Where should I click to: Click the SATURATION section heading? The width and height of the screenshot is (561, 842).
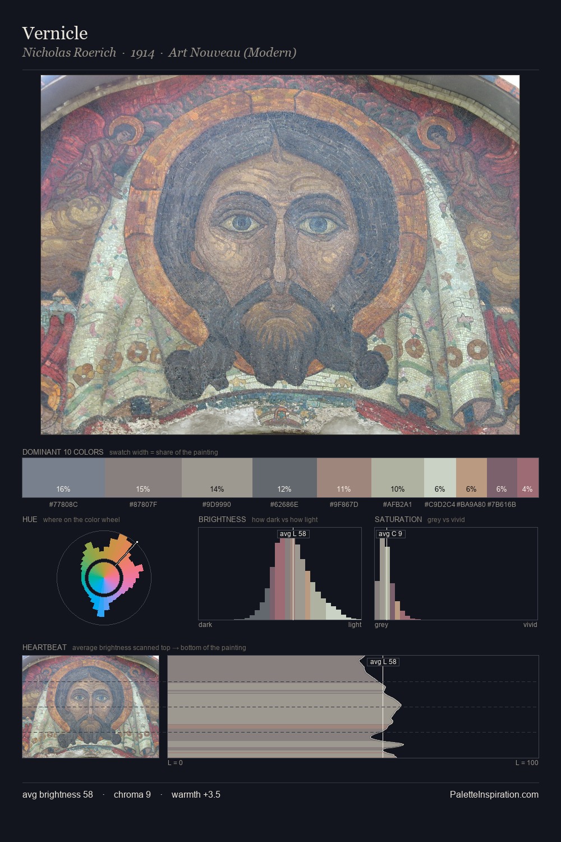pyautogui.click(x=398, y=519)
